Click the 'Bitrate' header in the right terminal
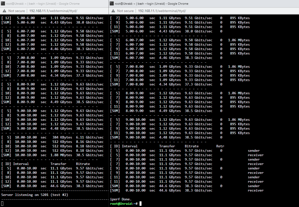Image resolution: width=299 pixels, height=207 pixels. point(192,146)
